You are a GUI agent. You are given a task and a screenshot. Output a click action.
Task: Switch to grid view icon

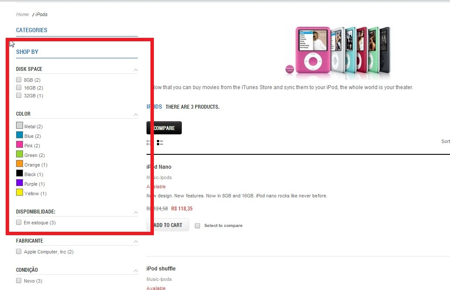(x=148, y=143)
